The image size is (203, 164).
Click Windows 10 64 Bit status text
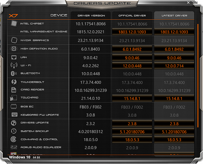pyautogui.click(x=25, y=157)
